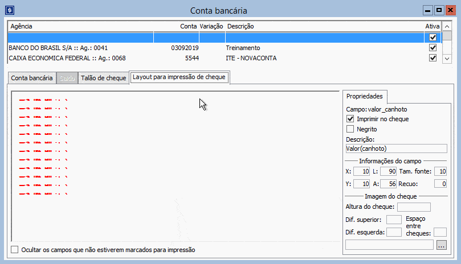Screen dimensions: 461x264
Task: Click the Tam. fonte input field
Action: pyautogui.click(x=440, y=171)
